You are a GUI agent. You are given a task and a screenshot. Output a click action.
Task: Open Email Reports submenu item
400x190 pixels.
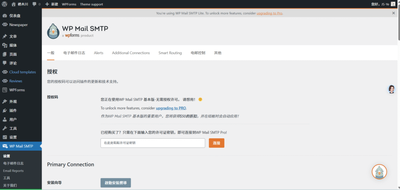click(x=13, y=171)
